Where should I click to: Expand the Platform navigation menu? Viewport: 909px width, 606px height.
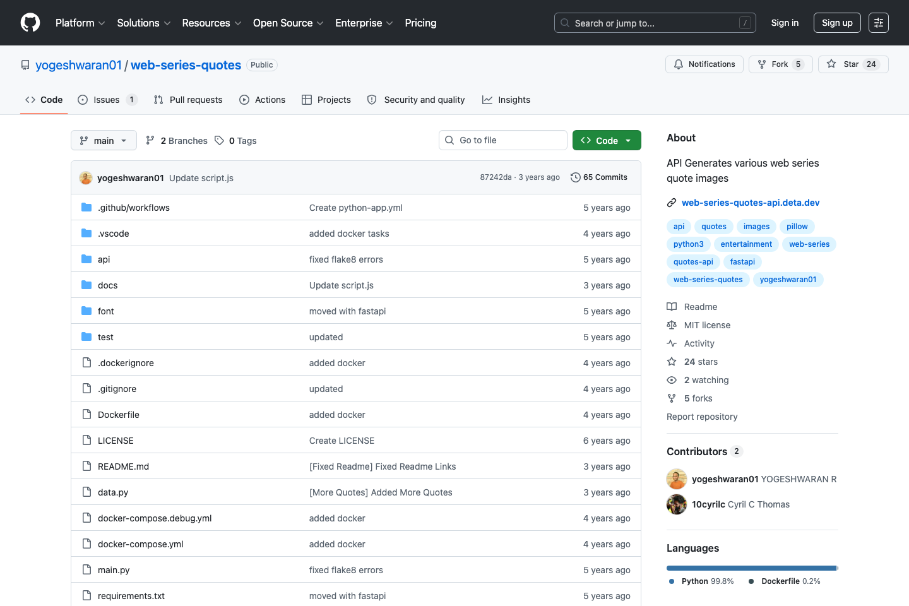pos(80,23)
